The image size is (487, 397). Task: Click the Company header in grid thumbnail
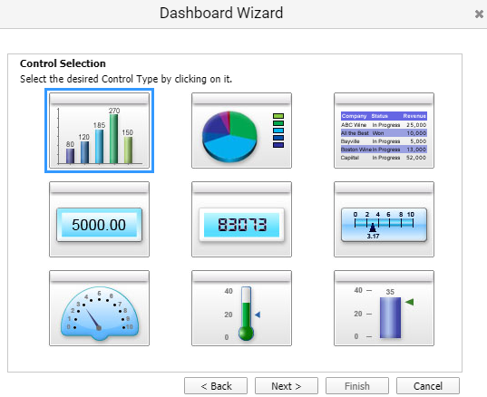pos(354,116)
